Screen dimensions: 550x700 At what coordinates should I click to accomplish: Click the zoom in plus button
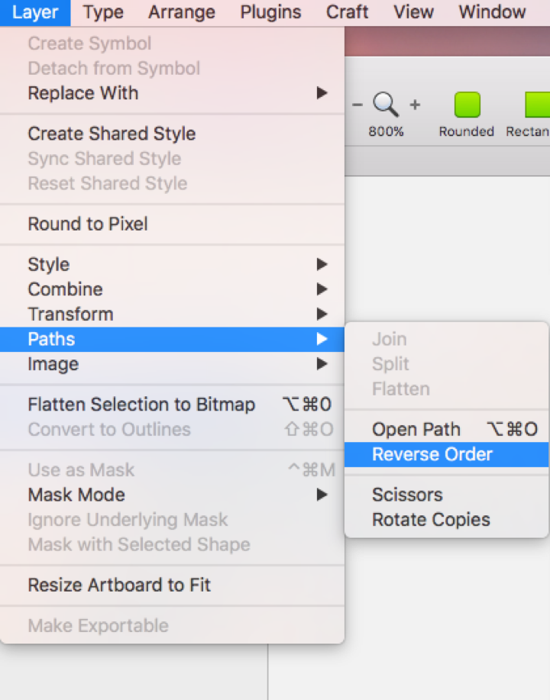point(415,105)
